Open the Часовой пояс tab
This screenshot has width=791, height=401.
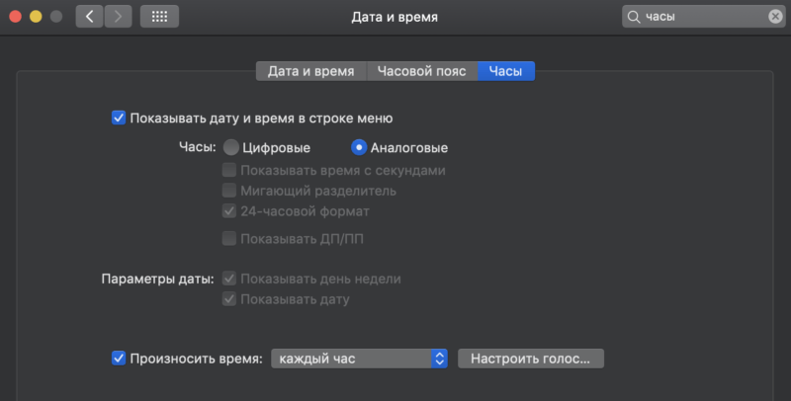[422, 71]
